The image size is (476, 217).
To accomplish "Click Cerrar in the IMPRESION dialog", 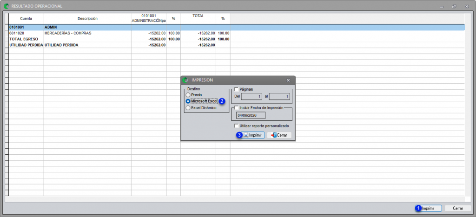I will point(279,135).
